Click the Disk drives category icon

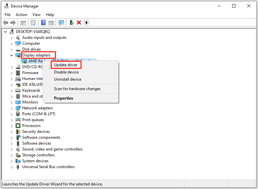(x=18, y=50)
